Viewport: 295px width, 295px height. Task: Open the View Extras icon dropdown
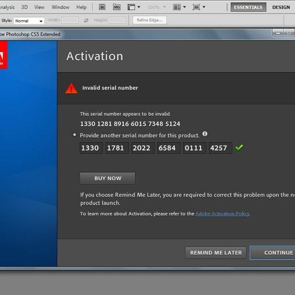click(134, 7)
